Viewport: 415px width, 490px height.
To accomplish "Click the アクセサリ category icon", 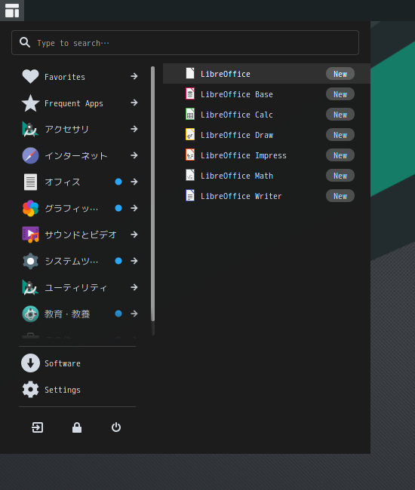I will coord(30,129).
